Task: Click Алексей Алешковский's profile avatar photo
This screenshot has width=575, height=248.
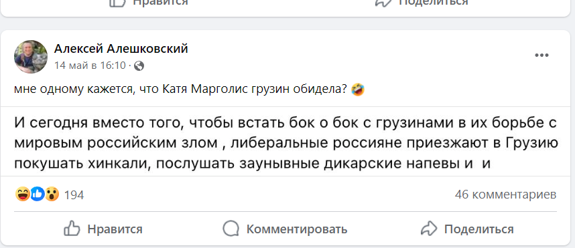Action: 31,57
